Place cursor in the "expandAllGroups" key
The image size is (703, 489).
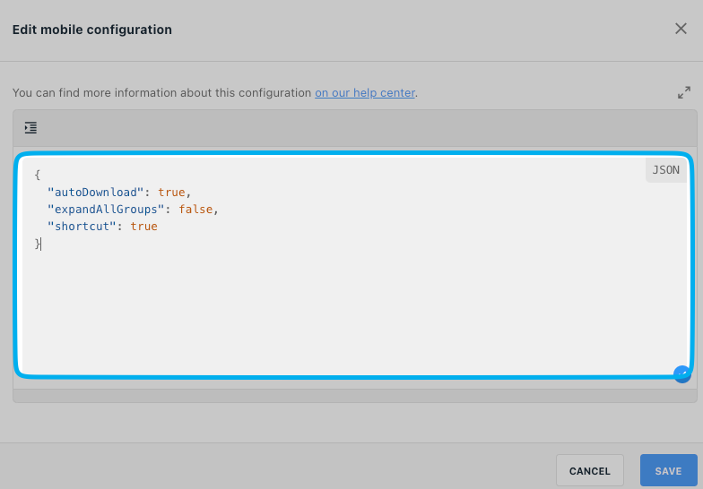pos(106,210)
